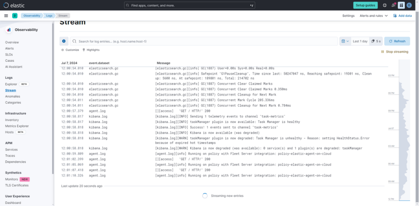
Task: Open the newsfeed notifications icon
Action: point(393,5)
